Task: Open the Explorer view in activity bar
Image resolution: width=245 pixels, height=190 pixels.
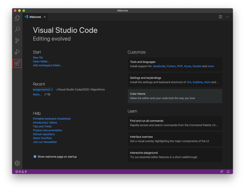Action: 17,18
